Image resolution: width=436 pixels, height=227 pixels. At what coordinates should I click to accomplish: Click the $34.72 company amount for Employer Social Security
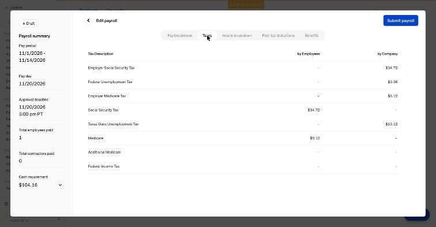(392, 68)
